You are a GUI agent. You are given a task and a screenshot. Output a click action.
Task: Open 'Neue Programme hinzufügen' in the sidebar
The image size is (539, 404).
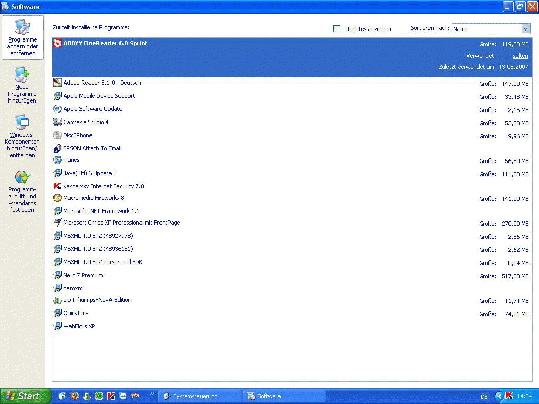pyautogui.click(x=22, y=75)
